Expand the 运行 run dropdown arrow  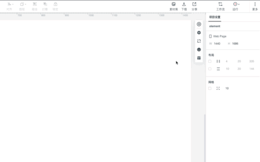point(239,4)
